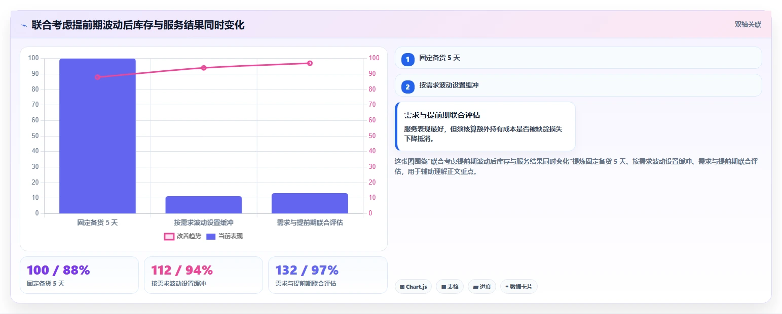Click the x-axis label 固定备货 5 天
The image size is (782, 314).
[97, 222]
